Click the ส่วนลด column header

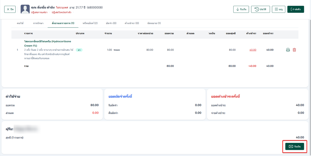(x=190, y=34)
